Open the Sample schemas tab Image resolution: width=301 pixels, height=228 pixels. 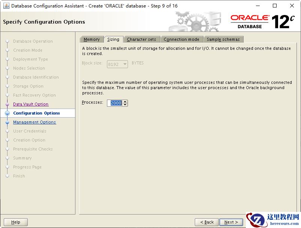223,39
